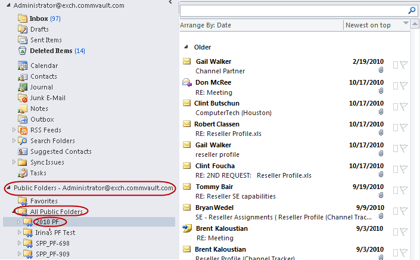Flag the Gail Walker Channel Partner email
Viewport: 420px width, 260px height.
coord(403,66)
